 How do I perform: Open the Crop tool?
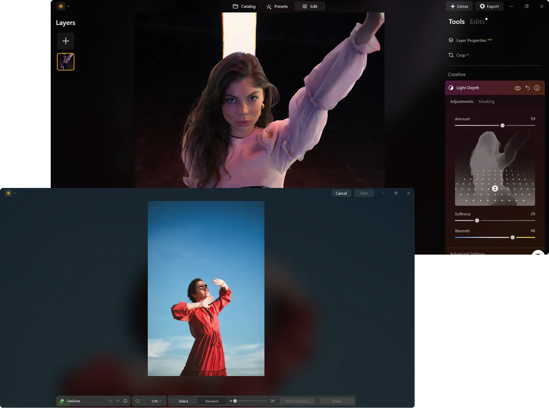(x=459, y=55)
